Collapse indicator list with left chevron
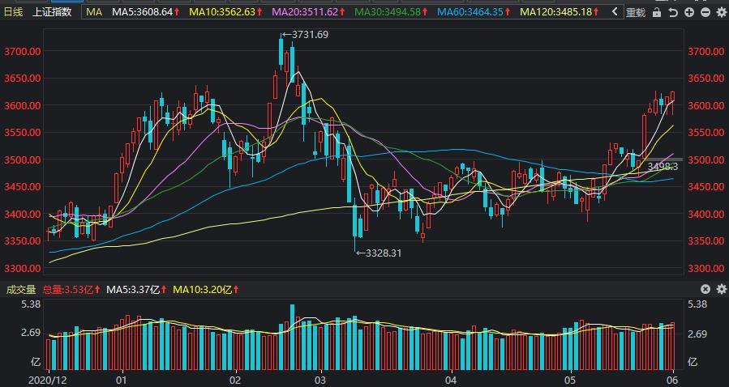This screenshot has height=387, width=729. (615, 12)
